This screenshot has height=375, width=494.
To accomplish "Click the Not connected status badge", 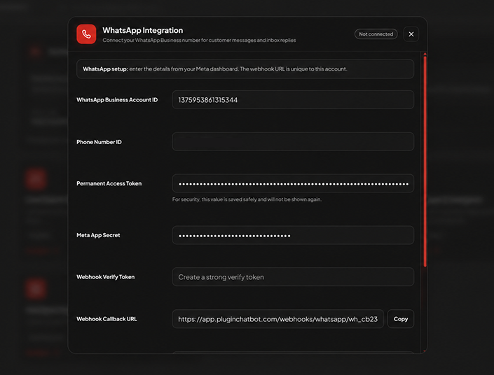I will coord(376,34).
